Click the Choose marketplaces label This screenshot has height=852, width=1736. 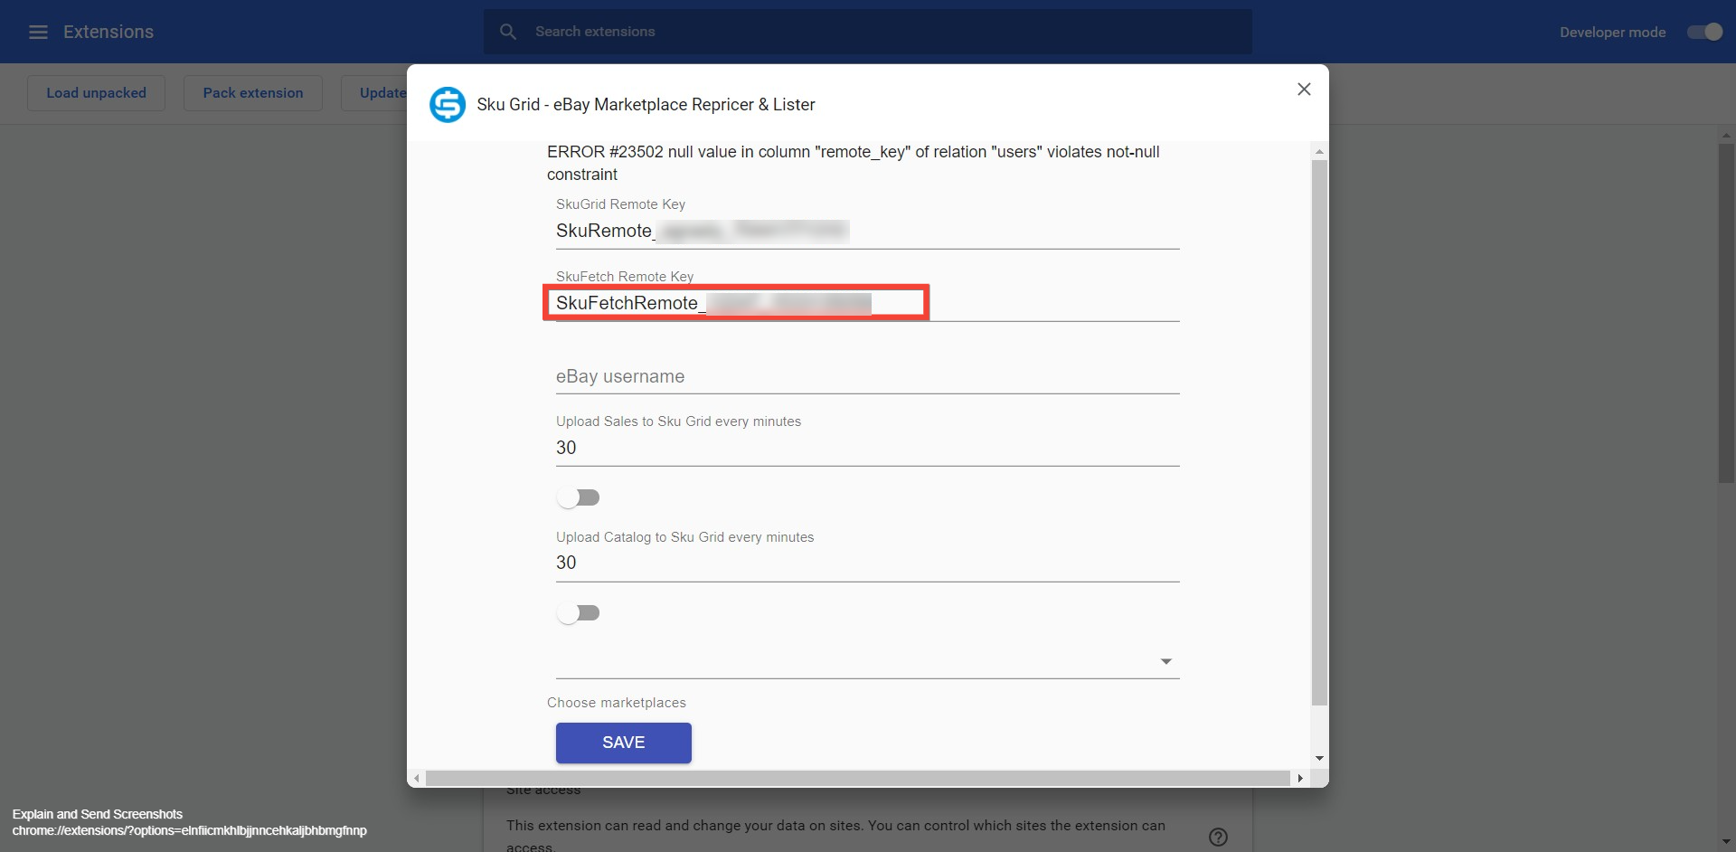click(x=617, y=703)
